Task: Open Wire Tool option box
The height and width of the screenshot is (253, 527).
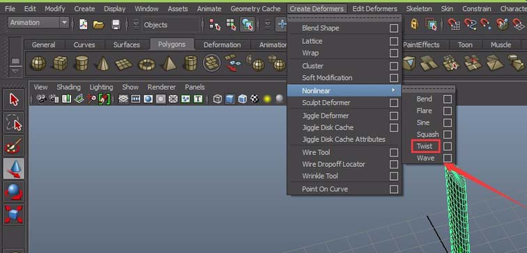Action: [x=394, y=153]
